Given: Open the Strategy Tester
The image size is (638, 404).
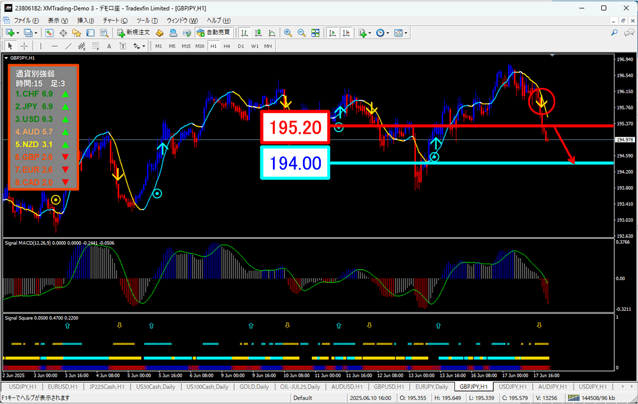Looking at the screenshot, I should (x=104, y=33).
